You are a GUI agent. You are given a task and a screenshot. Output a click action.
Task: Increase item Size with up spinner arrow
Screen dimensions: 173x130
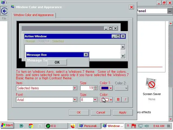(x=95, y=87)
